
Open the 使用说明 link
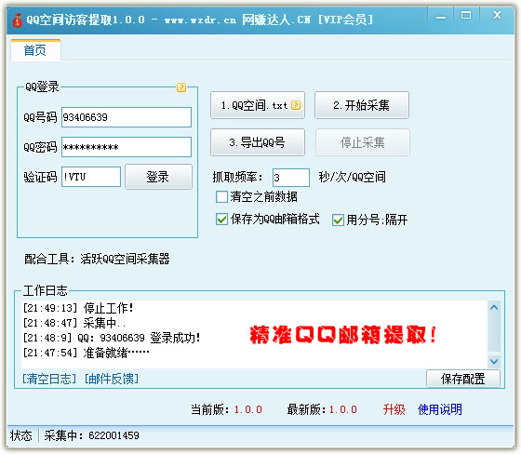click(440, 409)
